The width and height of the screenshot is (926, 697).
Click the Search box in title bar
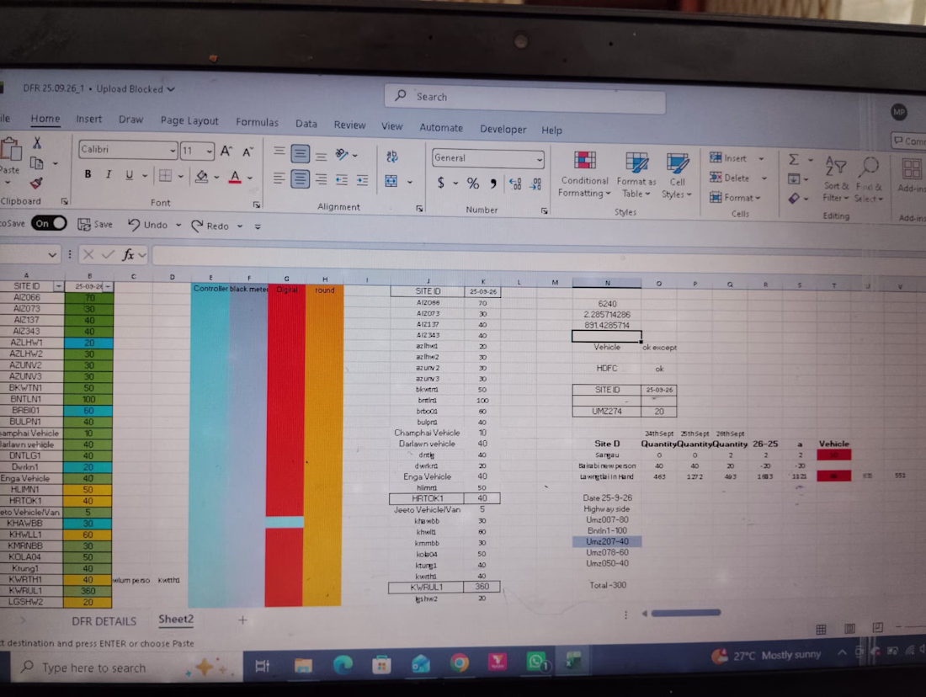coord(525,98)
